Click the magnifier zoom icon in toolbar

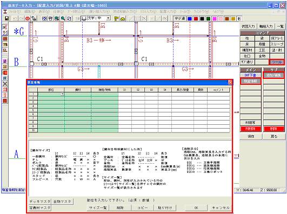pyautogui.click(x=63, y=18)
